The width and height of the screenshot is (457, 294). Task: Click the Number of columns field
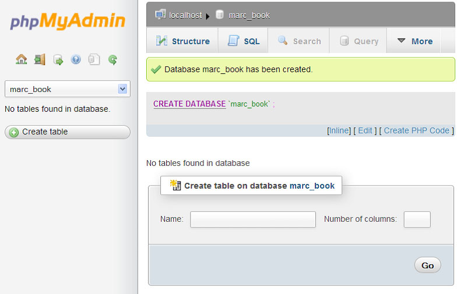417,219
